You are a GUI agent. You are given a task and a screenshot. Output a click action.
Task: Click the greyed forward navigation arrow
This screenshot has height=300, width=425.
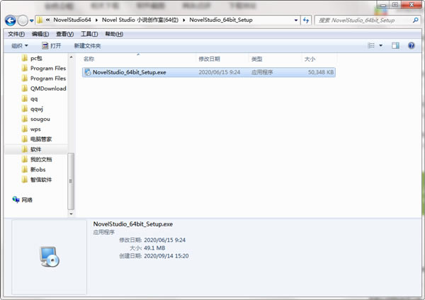pos(23,21)
